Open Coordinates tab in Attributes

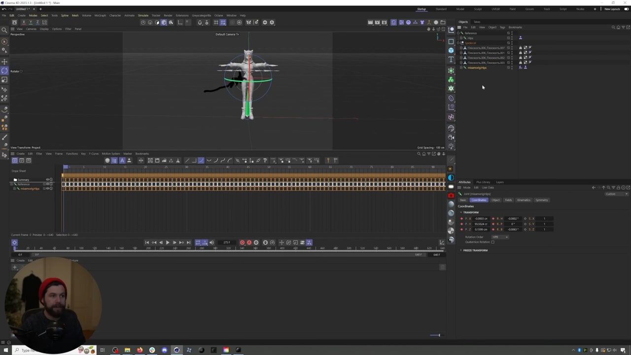click(x=479, y=200)
